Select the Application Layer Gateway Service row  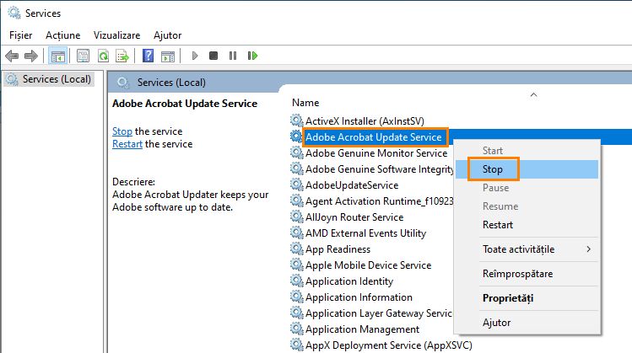(x=379, y=313)
